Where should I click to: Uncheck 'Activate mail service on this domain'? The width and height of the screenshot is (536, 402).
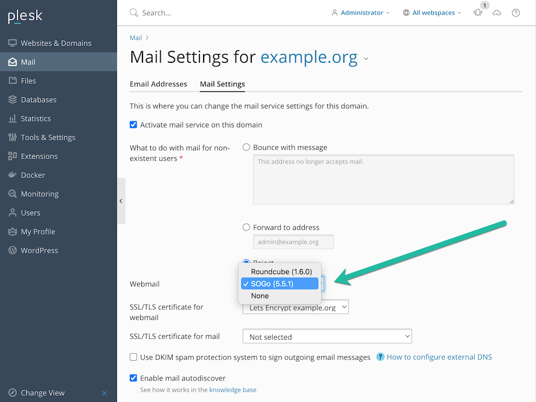click(x=133, y=125)
